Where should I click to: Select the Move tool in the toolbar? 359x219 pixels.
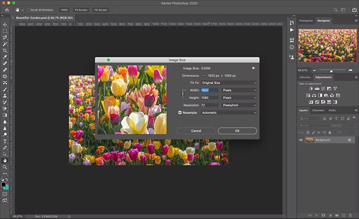(5, 24)
